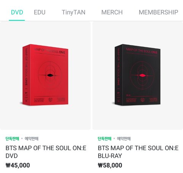The image size is (183, 173).
Task: Go to the MERCH tab
Action: point(112,12)
